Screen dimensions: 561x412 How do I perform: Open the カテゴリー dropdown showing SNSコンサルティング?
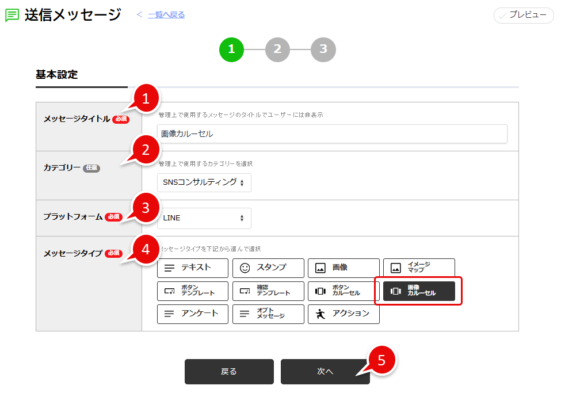pos(204,182)
